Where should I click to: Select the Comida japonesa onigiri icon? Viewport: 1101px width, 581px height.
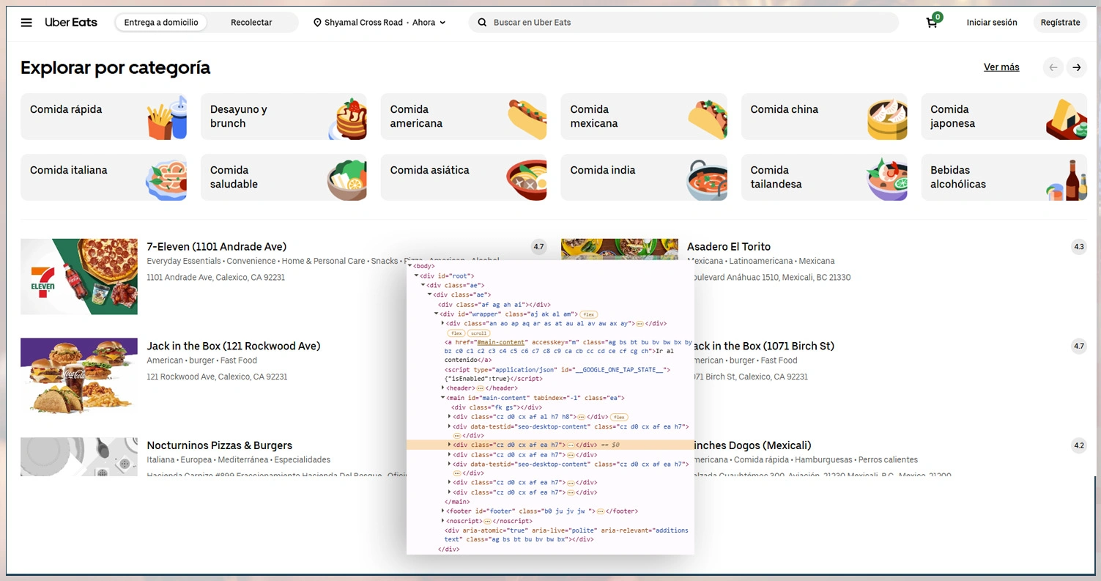coord(1067,119)
